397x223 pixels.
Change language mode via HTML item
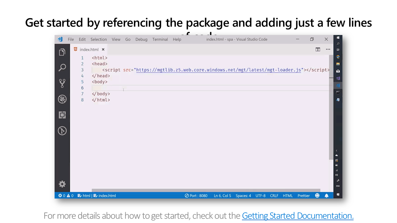click(x=288, y=195)
